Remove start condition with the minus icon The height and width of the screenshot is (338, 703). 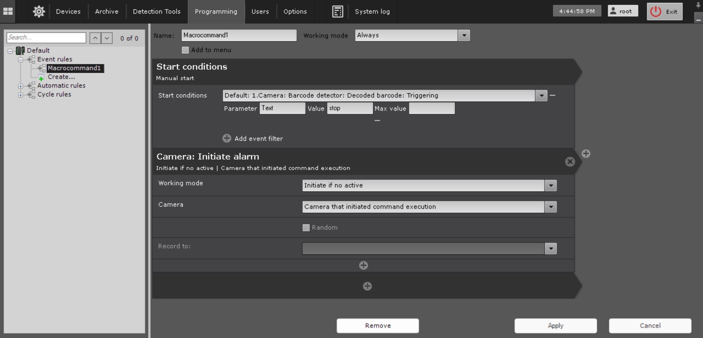click(553, 96)
